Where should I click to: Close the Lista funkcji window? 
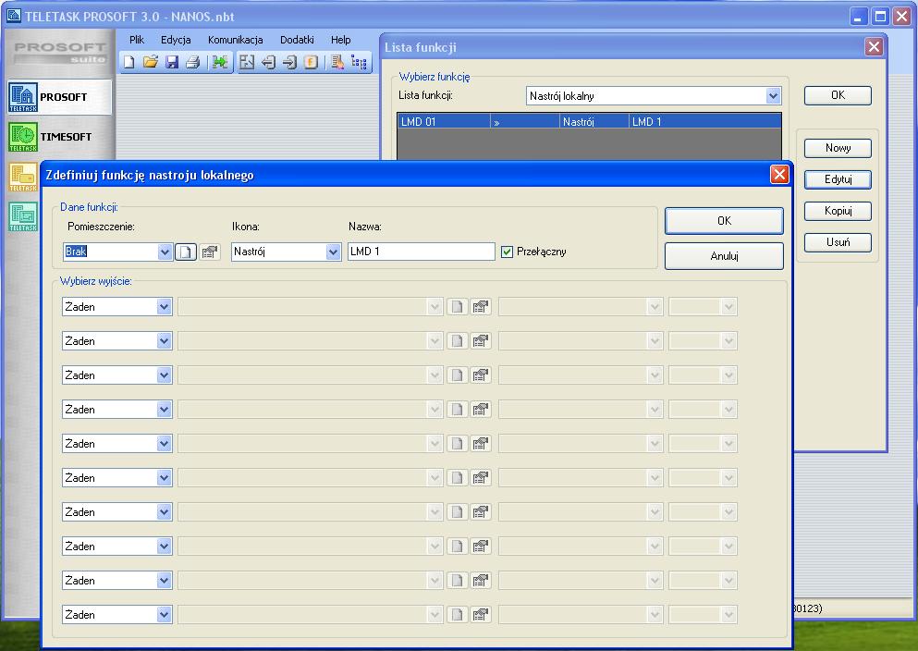[x=875, y=47]
